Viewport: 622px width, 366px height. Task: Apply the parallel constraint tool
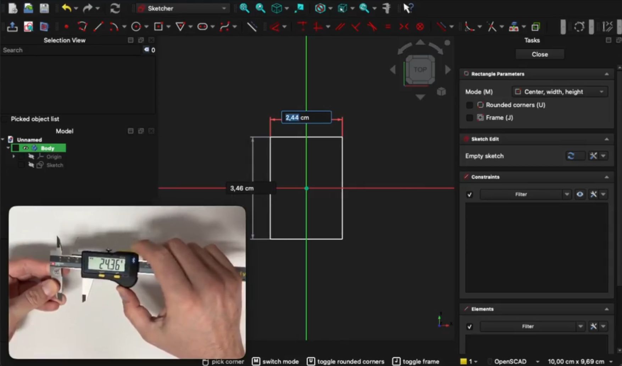340,27
